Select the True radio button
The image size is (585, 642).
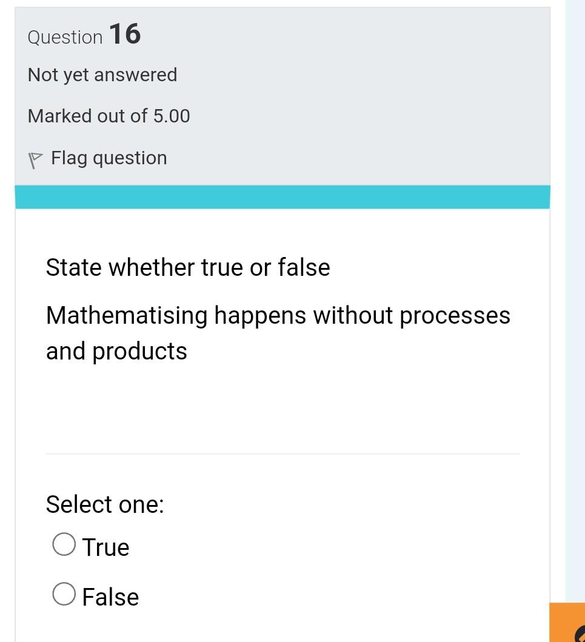coord(63,544)
